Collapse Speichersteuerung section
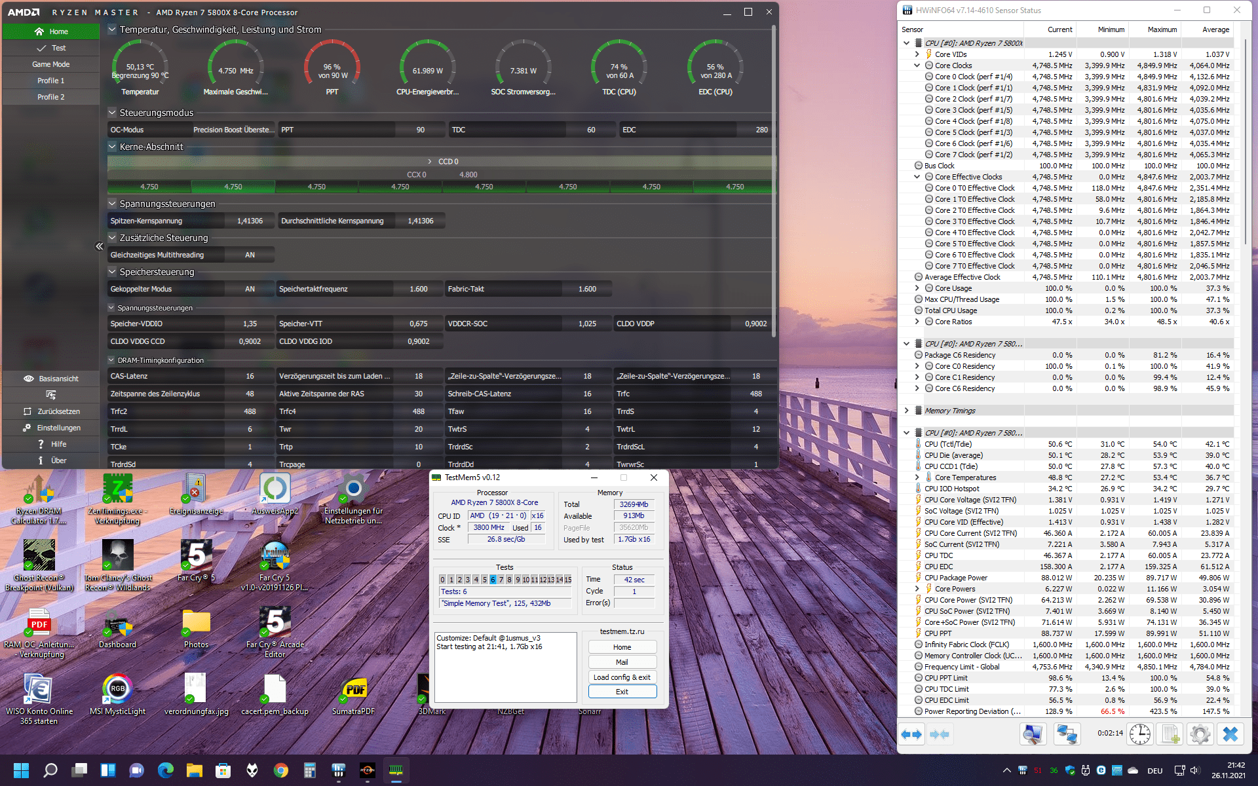1258x786 pixels. [112, 272]
